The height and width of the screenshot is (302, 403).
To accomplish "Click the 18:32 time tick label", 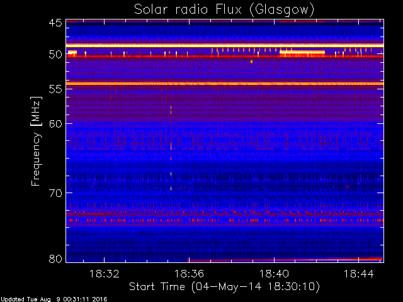I will [x=104, y=274].
